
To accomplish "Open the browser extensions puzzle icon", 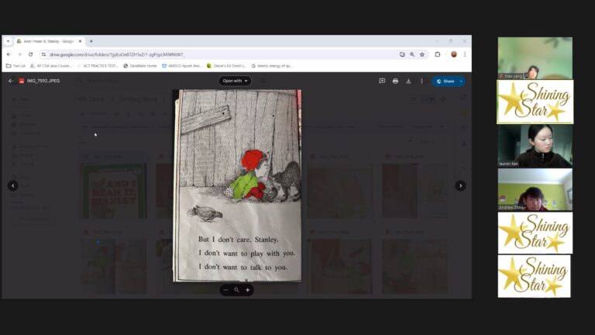I will click(438, 54).
